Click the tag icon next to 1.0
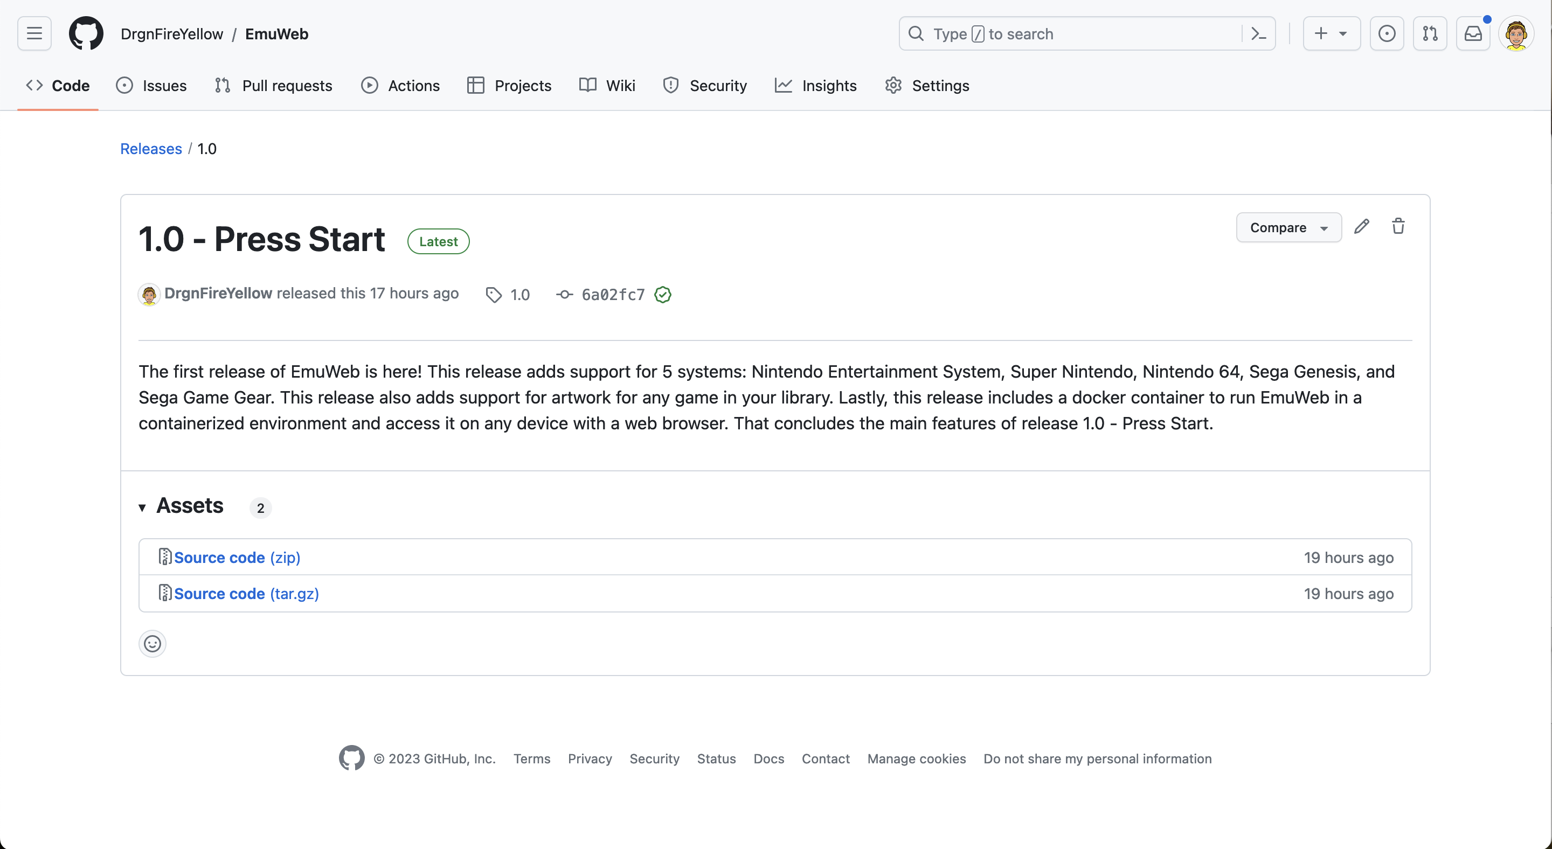The image size is (1552, 849). click(494, 295)
